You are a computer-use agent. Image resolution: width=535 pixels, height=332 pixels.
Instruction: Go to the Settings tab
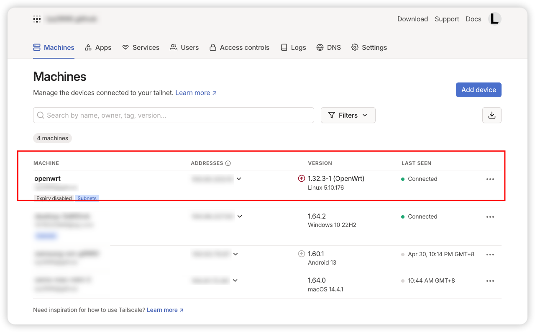point(369,47)
